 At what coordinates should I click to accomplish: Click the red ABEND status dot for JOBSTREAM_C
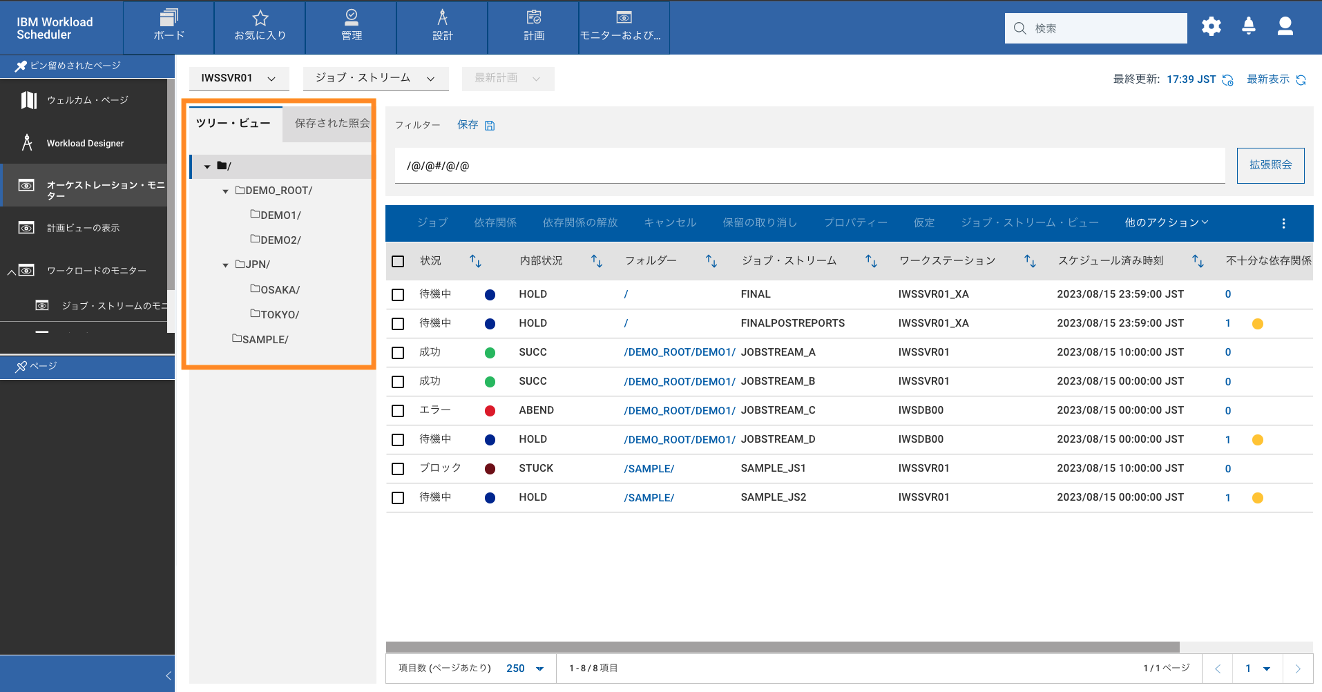tap(490, 411)
